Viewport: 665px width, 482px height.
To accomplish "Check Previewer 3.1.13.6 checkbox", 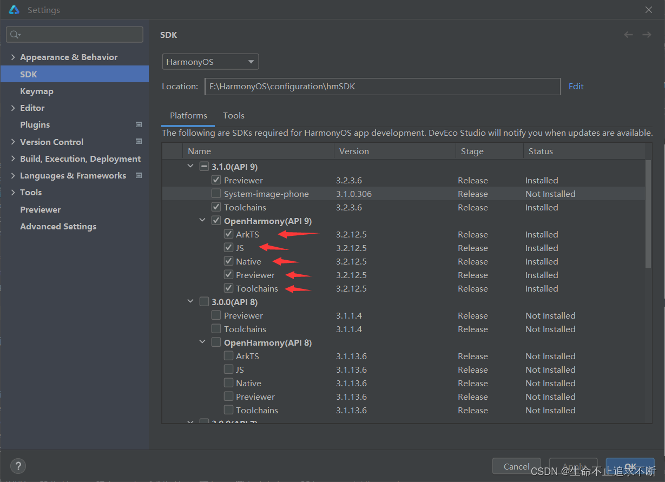I will tap(228, 397).
